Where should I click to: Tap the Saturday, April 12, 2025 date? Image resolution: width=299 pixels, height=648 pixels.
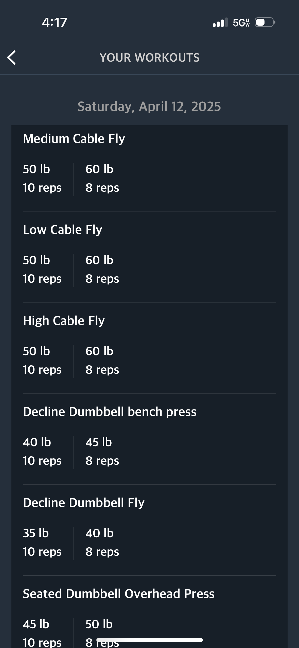[x=149, y=106]
